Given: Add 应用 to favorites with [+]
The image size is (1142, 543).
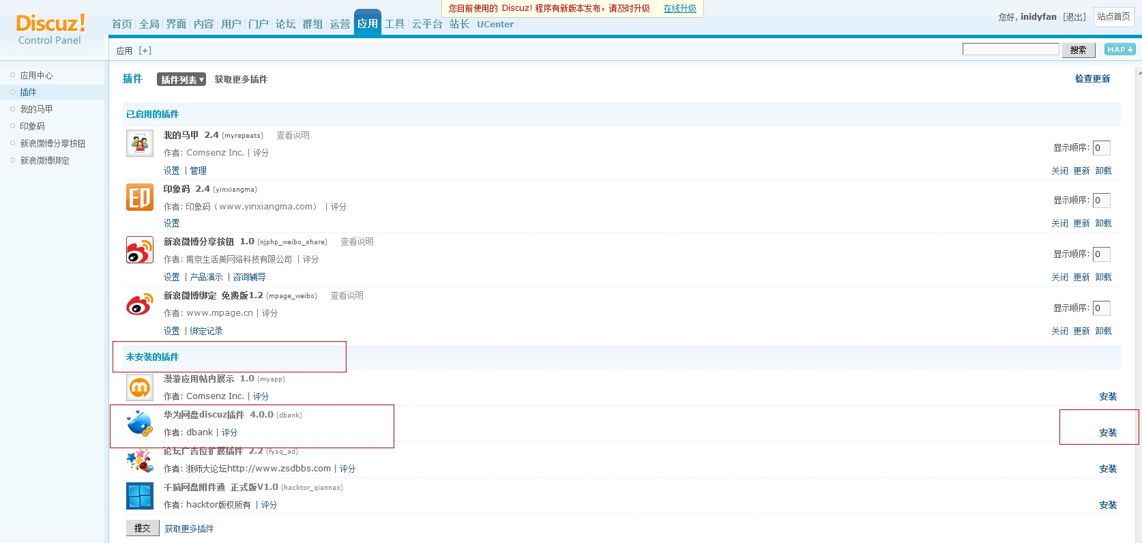Looking at the screenshot, I should 145,50.
